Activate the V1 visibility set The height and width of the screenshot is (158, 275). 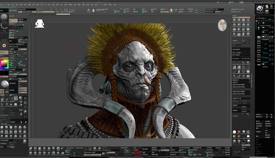tap(257, 21)
